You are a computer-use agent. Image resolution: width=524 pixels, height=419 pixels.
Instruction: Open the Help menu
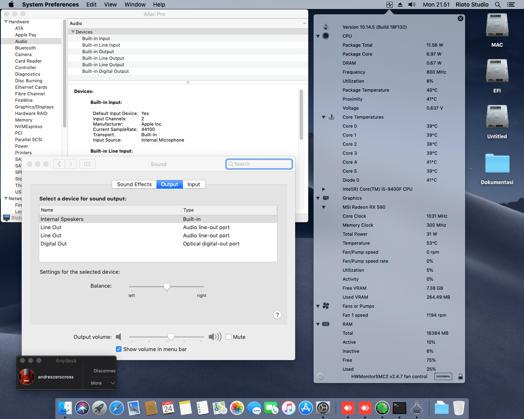(x=159, y=5)
